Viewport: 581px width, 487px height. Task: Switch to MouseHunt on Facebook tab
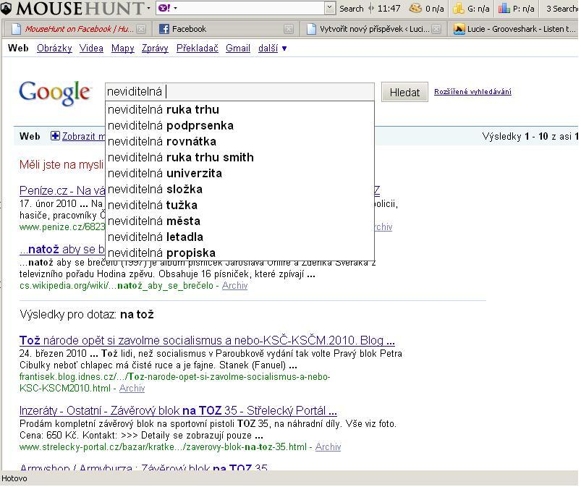[x=79, y=28]
